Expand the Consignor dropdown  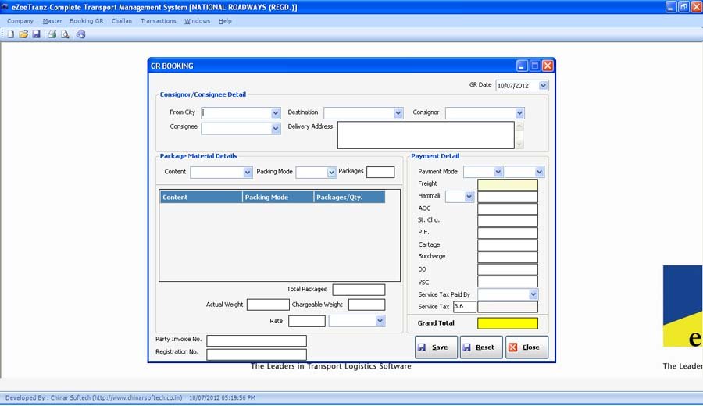click(x=519, y=113)
